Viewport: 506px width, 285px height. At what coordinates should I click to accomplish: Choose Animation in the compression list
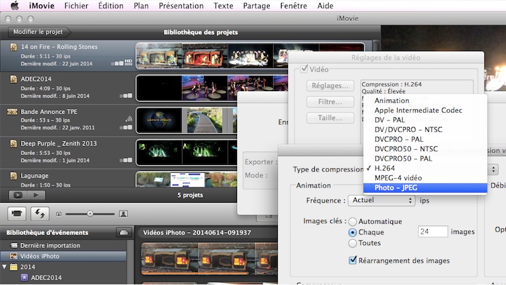click(x=425, y=101)
